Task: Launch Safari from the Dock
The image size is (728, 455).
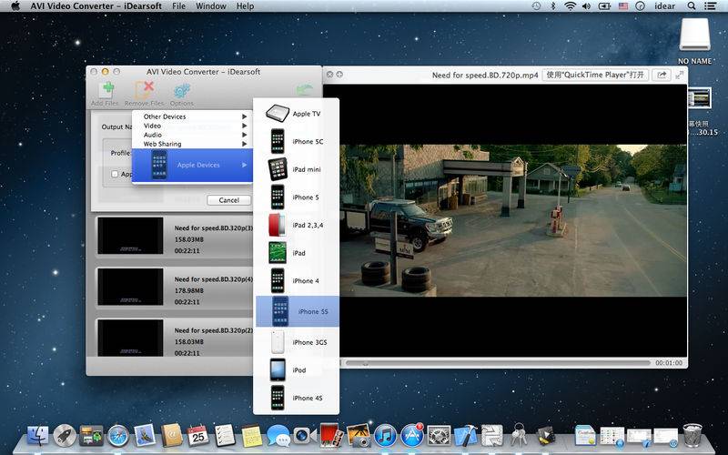Action: pyautogui.click(x=118, y=436)
